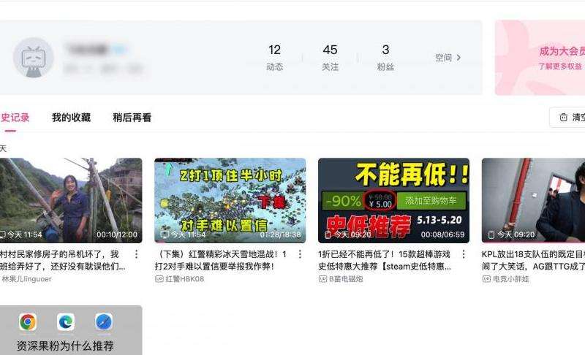Switch to the 我的收藏 tab
The image size is (585, 355).
71,118
